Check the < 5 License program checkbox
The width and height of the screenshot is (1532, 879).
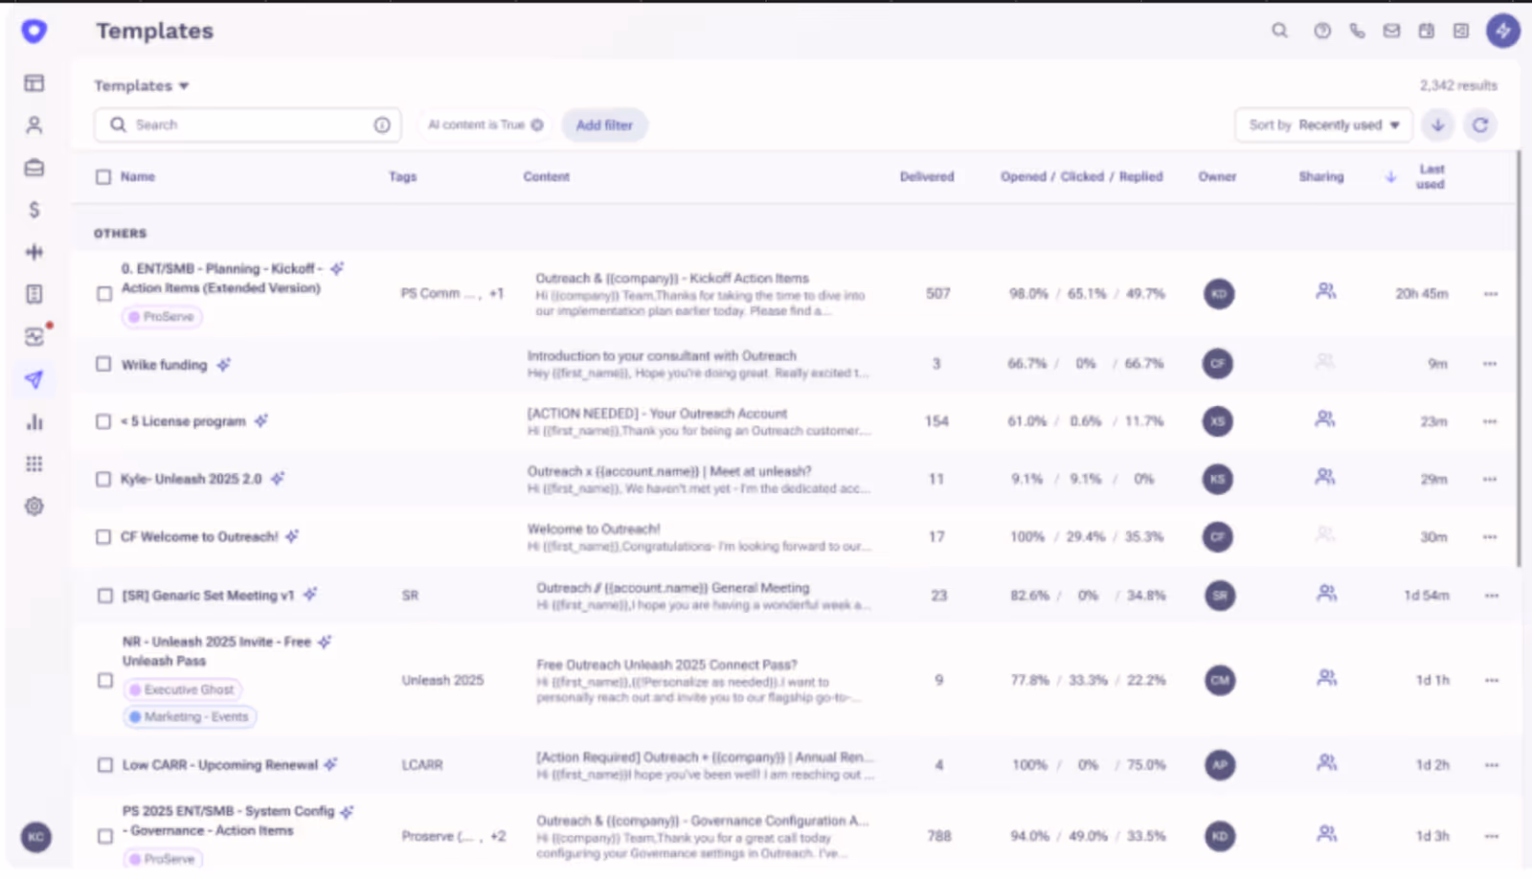click(103, 421)
